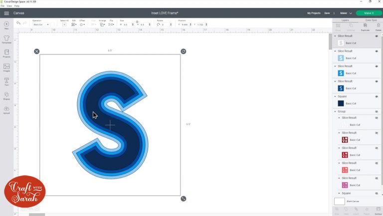The image size is (383, 216).
Task: Click the Make It button
Action: tap(369, 13)
